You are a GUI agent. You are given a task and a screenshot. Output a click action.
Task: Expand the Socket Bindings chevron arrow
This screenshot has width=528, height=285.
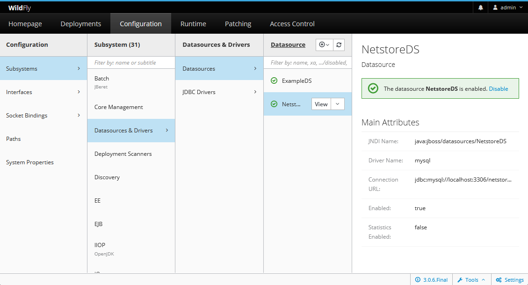[x=79, y=115]
